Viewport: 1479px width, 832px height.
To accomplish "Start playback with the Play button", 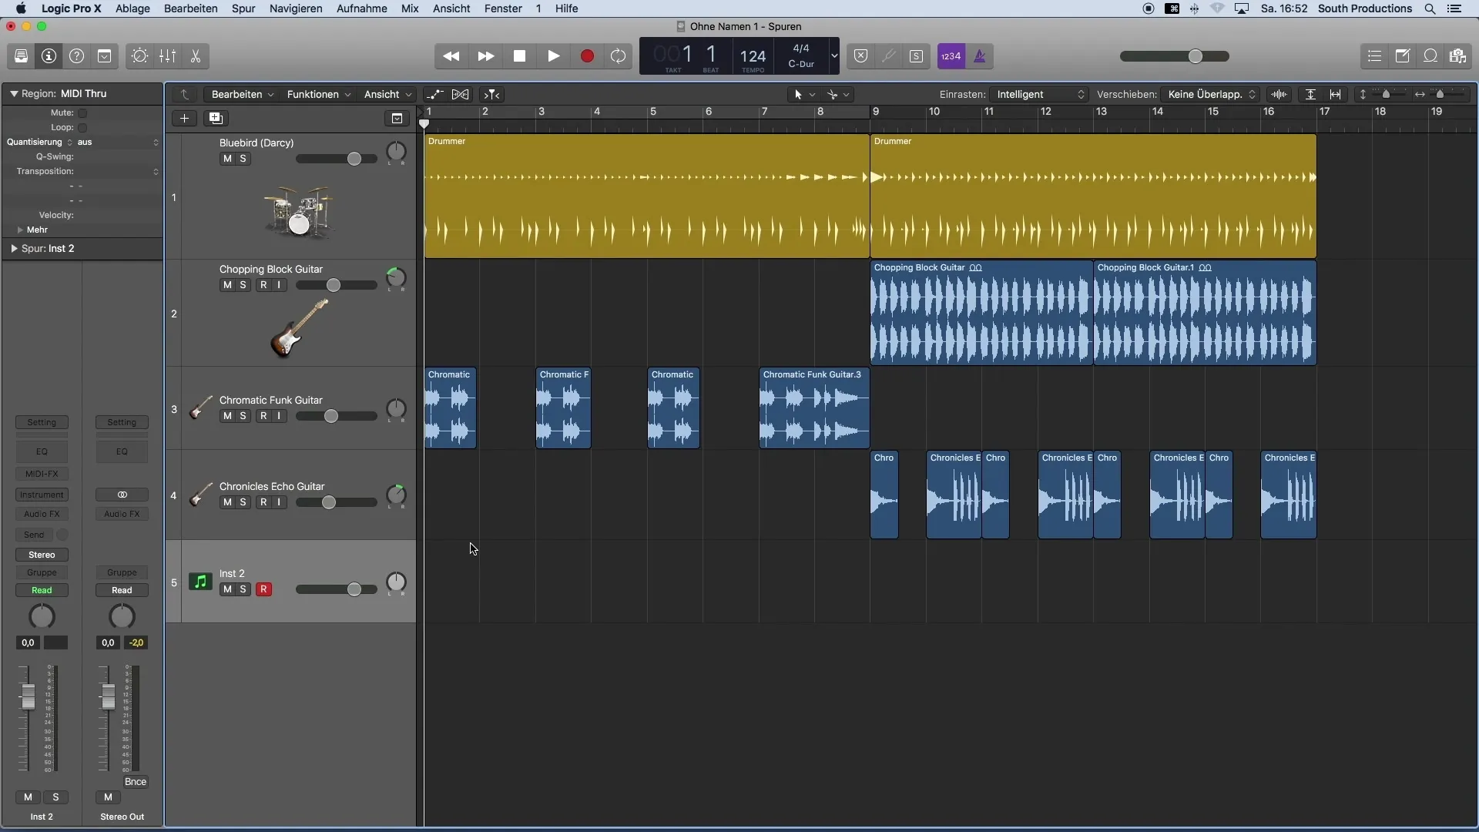I will (x=553, y=56).
